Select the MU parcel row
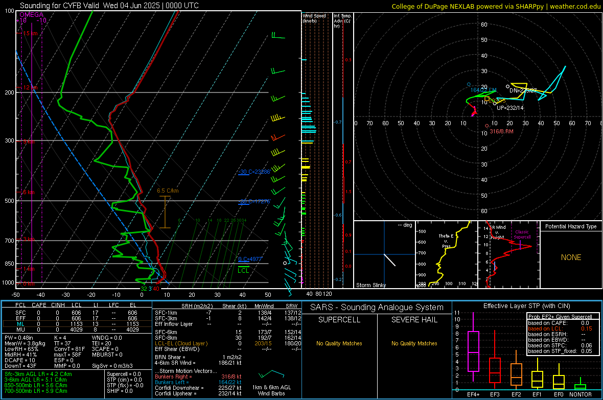The width and height of the screenshot is (603, 400). 77,330
